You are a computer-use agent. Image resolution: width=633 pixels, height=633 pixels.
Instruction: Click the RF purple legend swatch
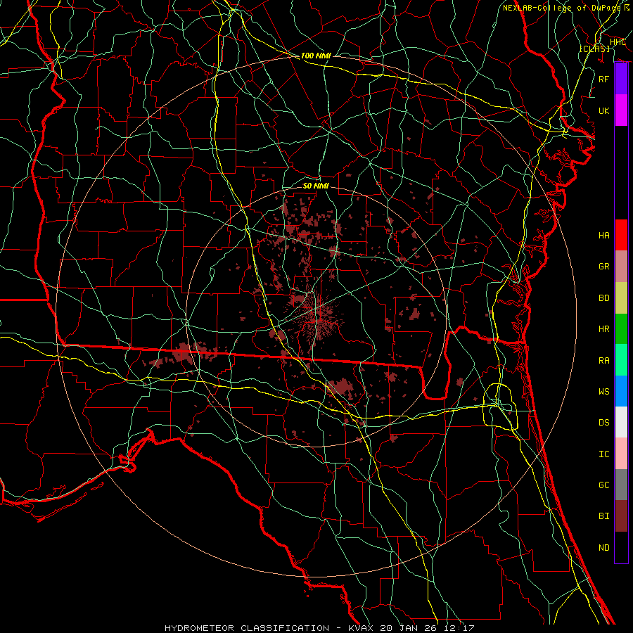point(621,79)
